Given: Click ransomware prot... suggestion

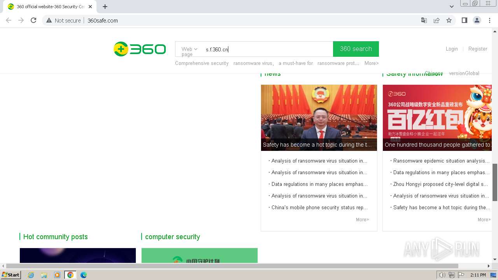Looking at the screenshot, I should coord(338,63).
